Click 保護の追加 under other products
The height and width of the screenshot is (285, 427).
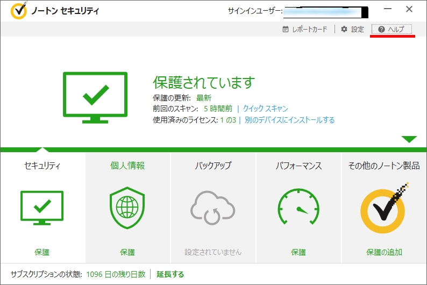coord(384,252)
